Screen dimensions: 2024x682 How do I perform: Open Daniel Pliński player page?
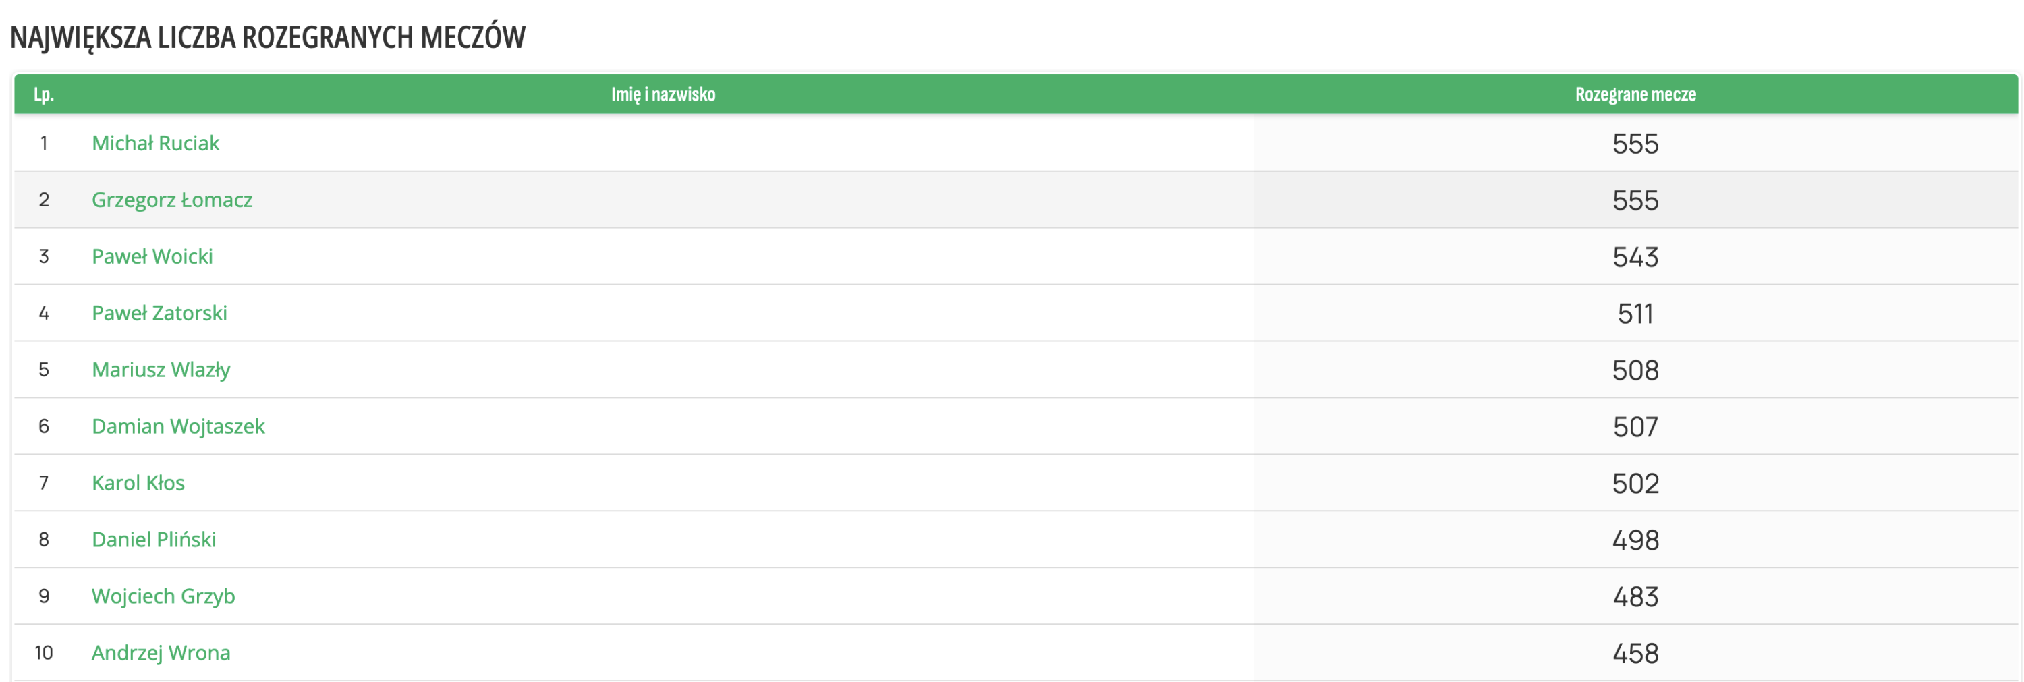click(x=154, y=539)
